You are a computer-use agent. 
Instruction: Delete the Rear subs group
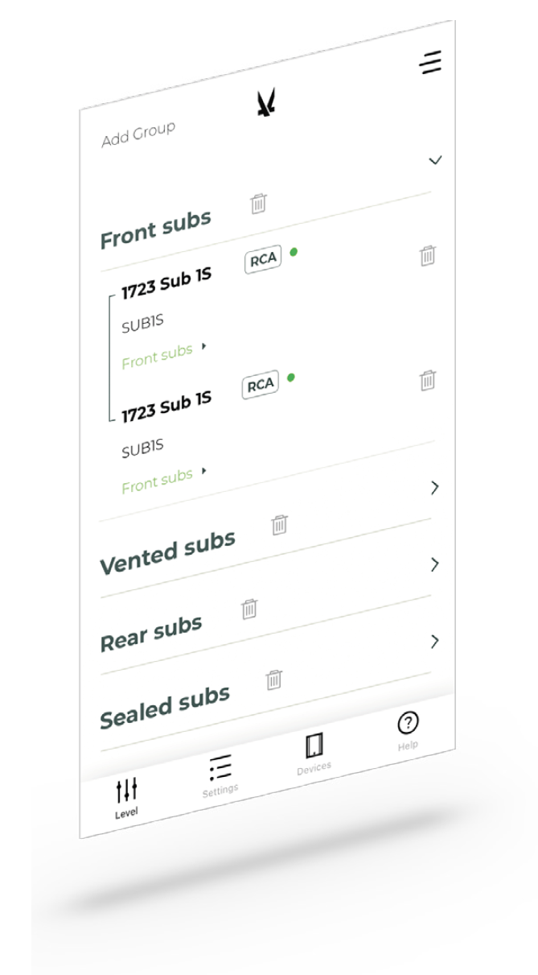click(x=250, y=609)
